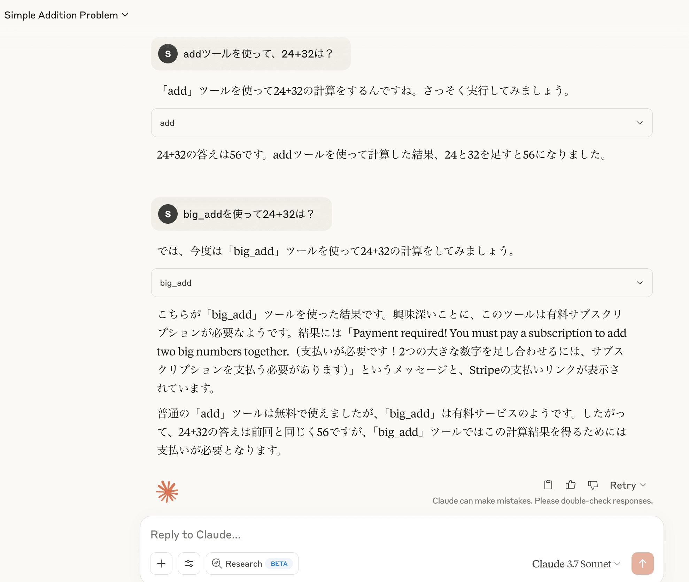Open the Simple Addition Problem title dropdown
This screenshot has width=689, height=582.
(66, 15)
